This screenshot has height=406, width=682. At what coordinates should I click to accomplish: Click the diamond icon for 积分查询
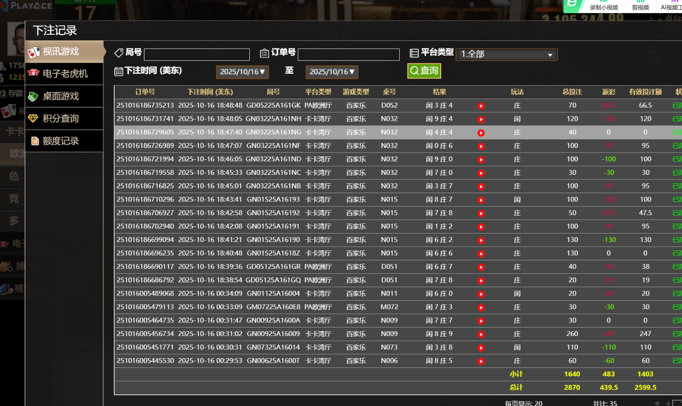coord(33,118)
